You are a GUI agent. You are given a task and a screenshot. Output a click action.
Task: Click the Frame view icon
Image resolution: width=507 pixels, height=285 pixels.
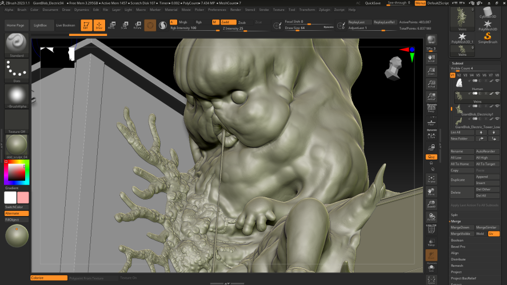(x=431, y=178)
